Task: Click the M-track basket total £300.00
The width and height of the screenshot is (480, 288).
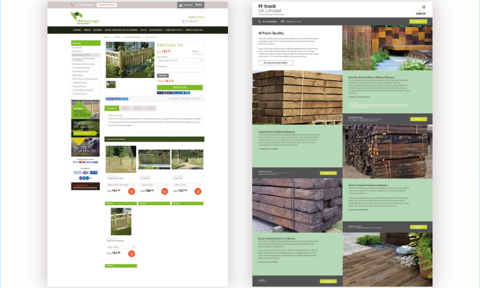Action: pyautogui.click(x=421, y=14)
